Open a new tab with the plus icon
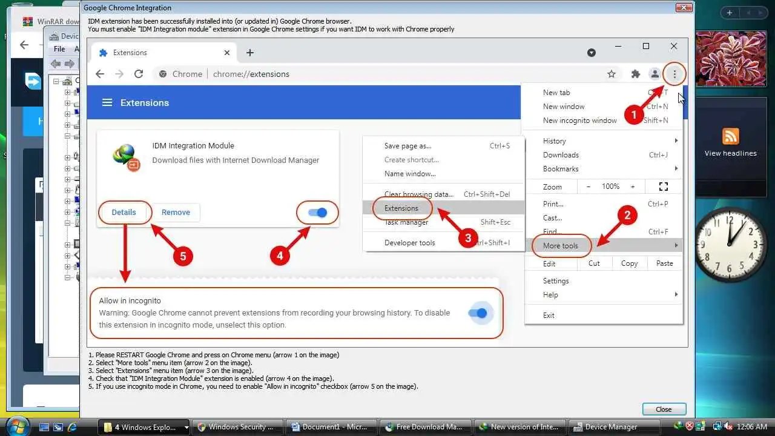775x436 pixels. (x=250, y=53)
